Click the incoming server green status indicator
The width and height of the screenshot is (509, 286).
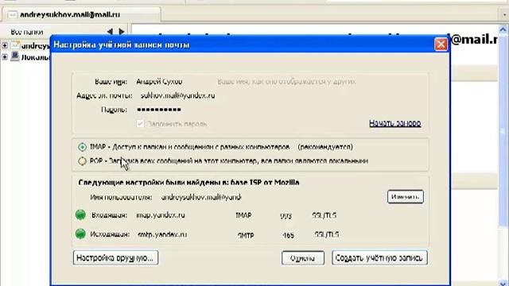click(x=80, y=214)
